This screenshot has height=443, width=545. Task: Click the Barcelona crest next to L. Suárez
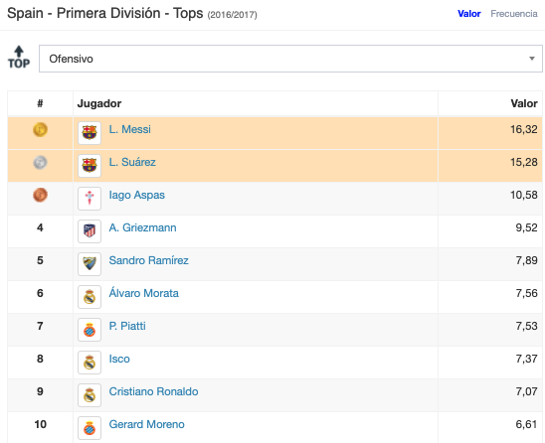pos(90,166)
